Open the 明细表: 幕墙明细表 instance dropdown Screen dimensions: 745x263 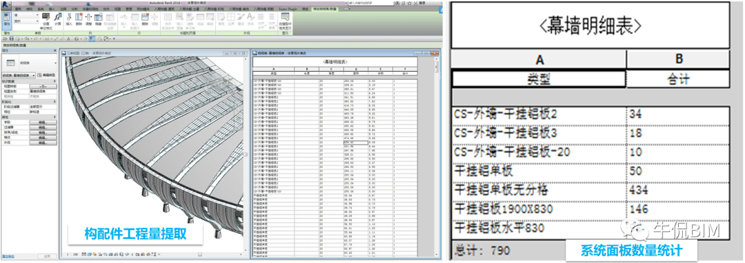pos(18,75)
